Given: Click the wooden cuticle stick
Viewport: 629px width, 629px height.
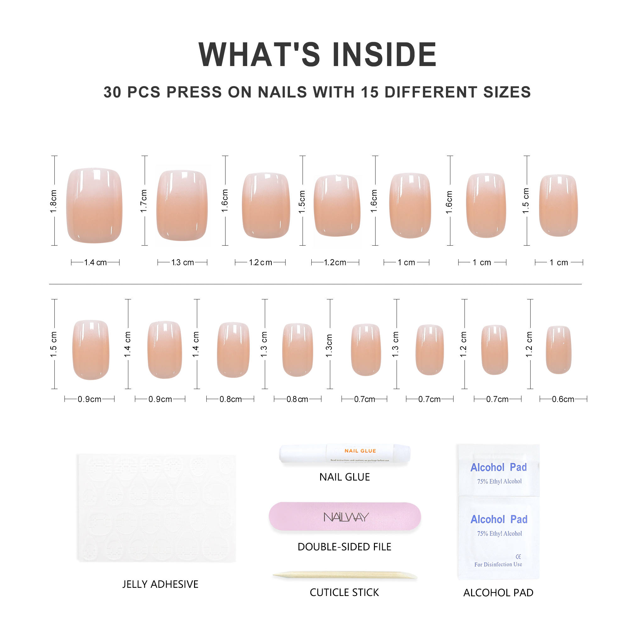Looking at the screenshot, I should tap(344, 576).
